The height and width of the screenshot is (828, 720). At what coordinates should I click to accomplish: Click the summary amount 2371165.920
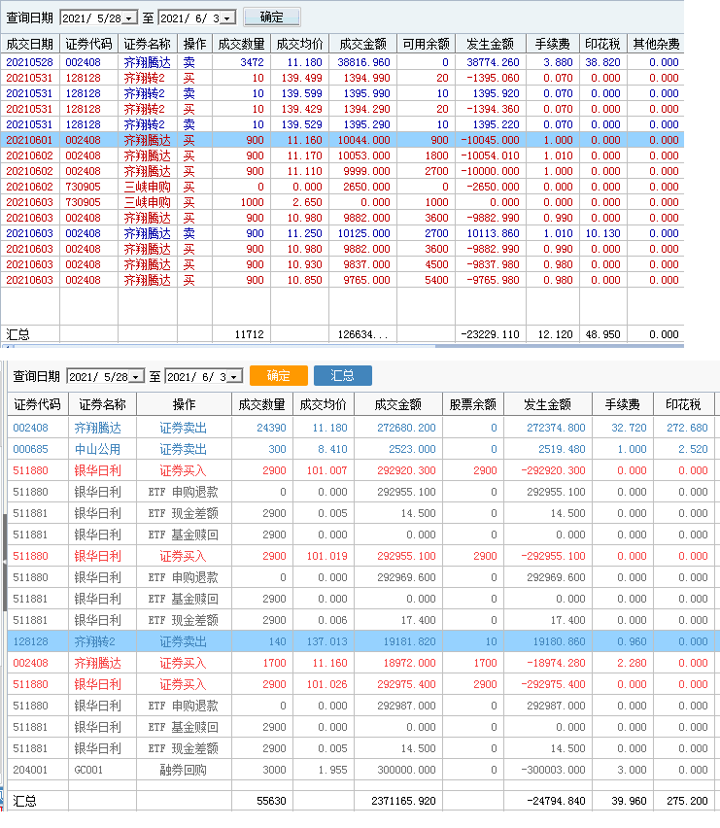point(403,801)
